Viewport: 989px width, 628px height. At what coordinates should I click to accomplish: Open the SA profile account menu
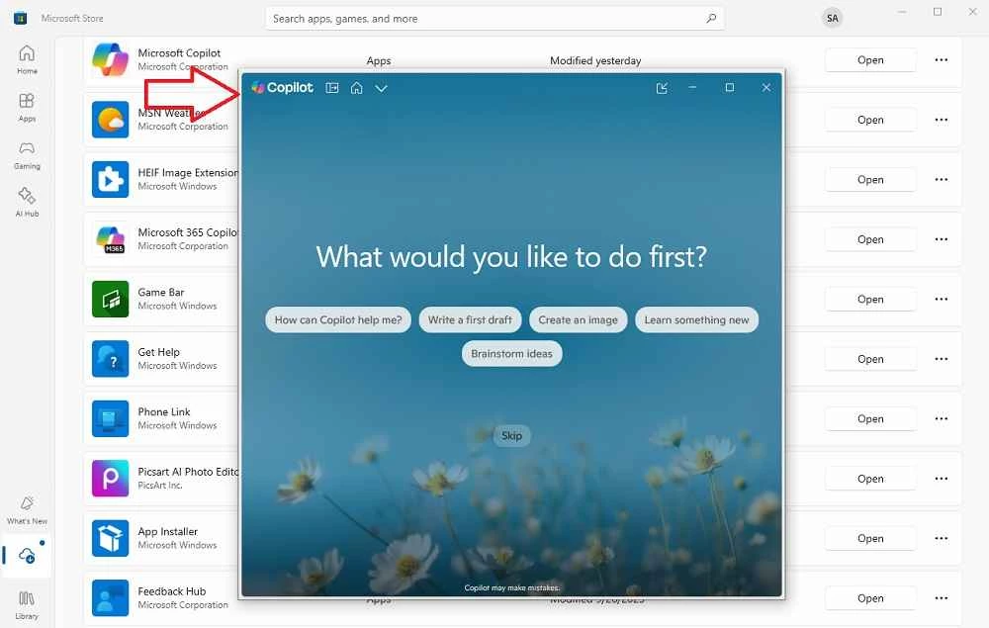(x=833, y=18)
